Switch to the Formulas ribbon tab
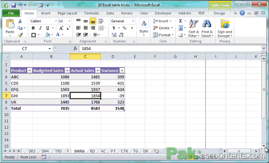The image size is (269, 163). tap(92, 13)
